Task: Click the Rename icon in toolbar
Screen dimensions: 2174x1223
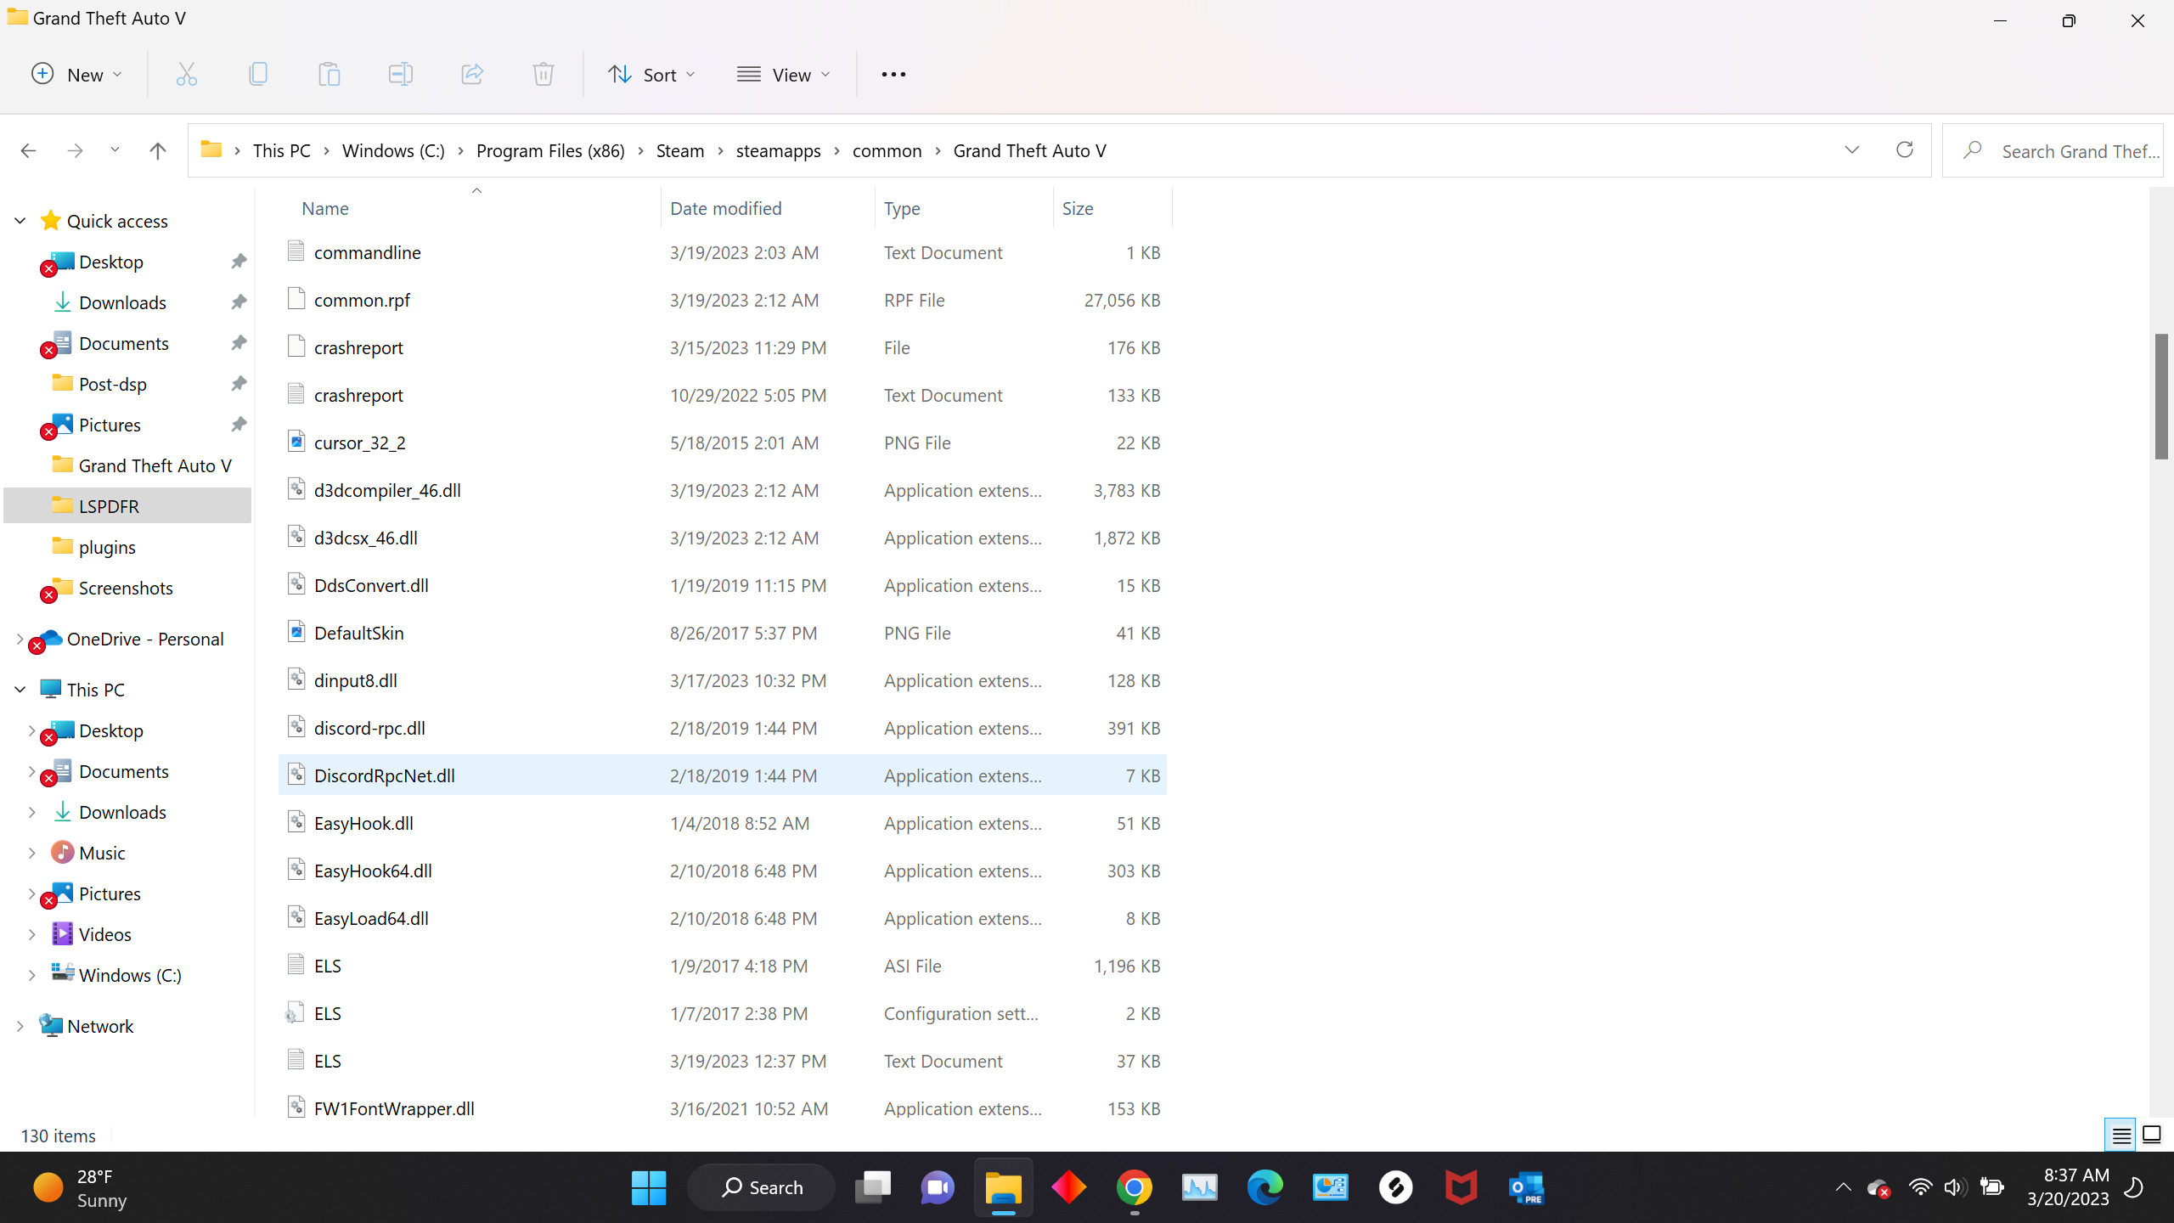Action: pyautogui.click(x=400, y=75)
